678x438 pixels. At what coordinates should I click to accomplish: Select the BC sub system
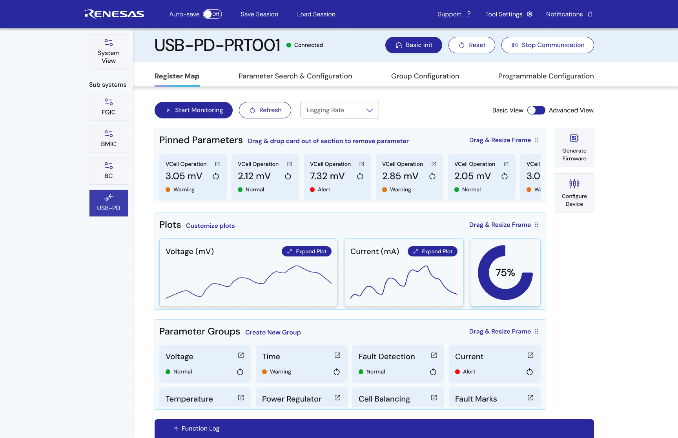pos(109,171)
